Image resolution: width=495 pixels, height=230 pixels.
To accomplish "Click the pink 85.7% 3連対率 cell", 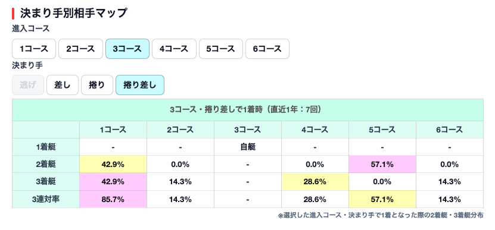I will (113, 199).
